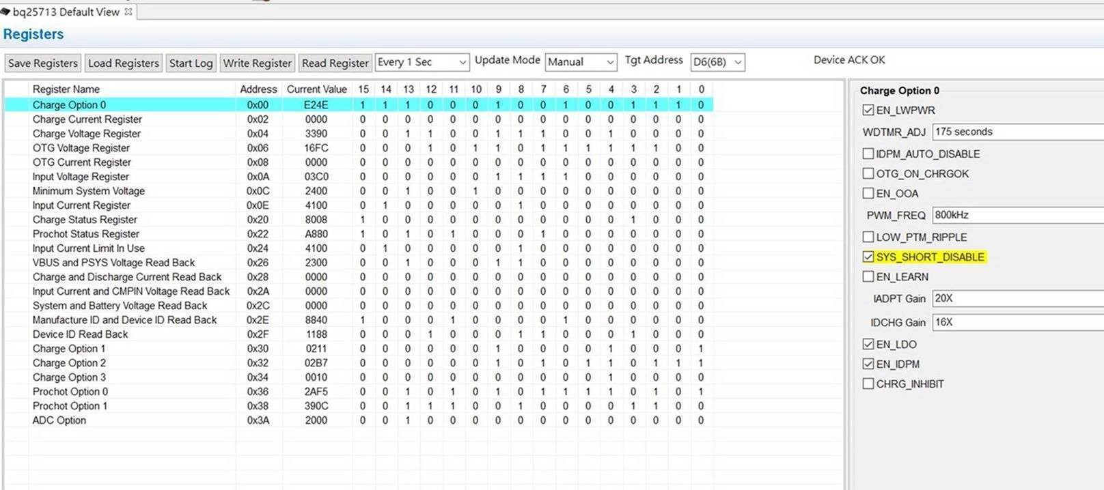Click the Load Registers button
This screenshot has width=1104, height=490.
pos(124,63)
